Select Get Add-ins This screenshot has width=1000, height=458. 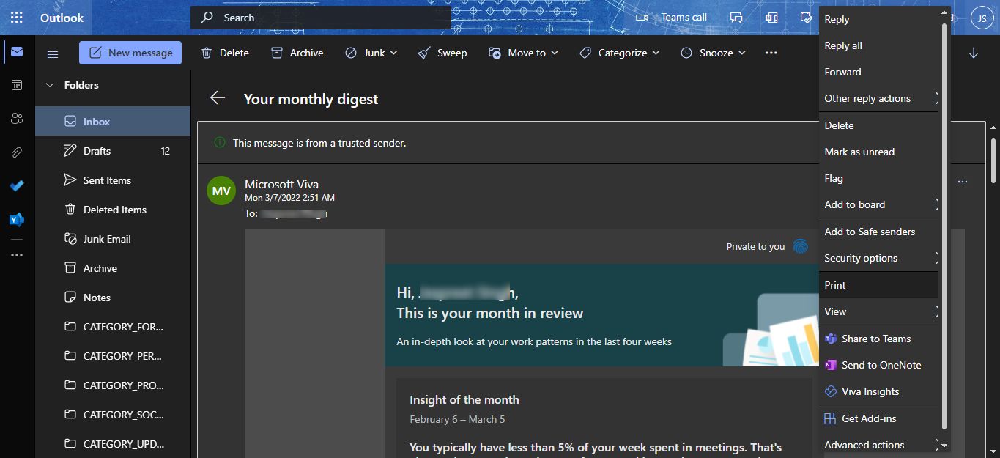(x=878, y=418)
